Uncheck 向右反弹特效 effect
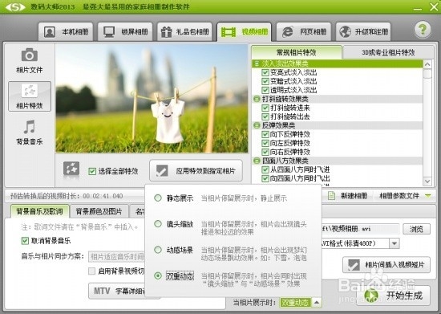 click(265, 152)
